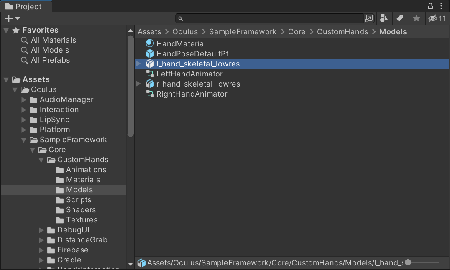Click the asset search input field

[x=270, y=18]
